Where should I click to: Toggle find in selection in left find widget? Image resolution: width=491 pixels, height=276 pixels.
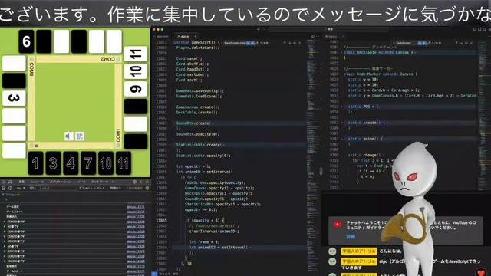(x=295, y=43)
